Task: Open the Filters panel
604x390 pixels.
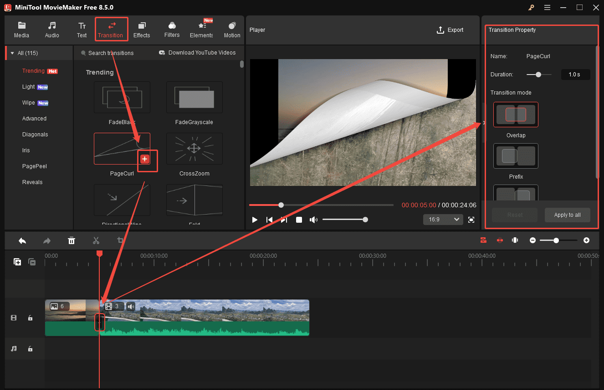Action: [172, 29]
